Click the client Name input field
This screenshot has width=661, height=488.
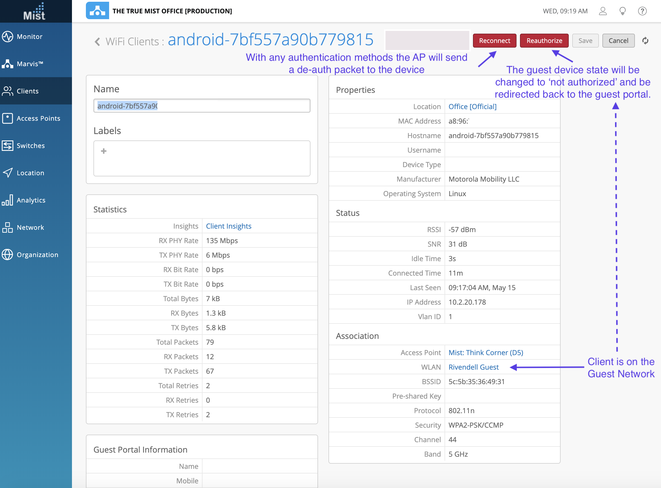click(202, 106)
